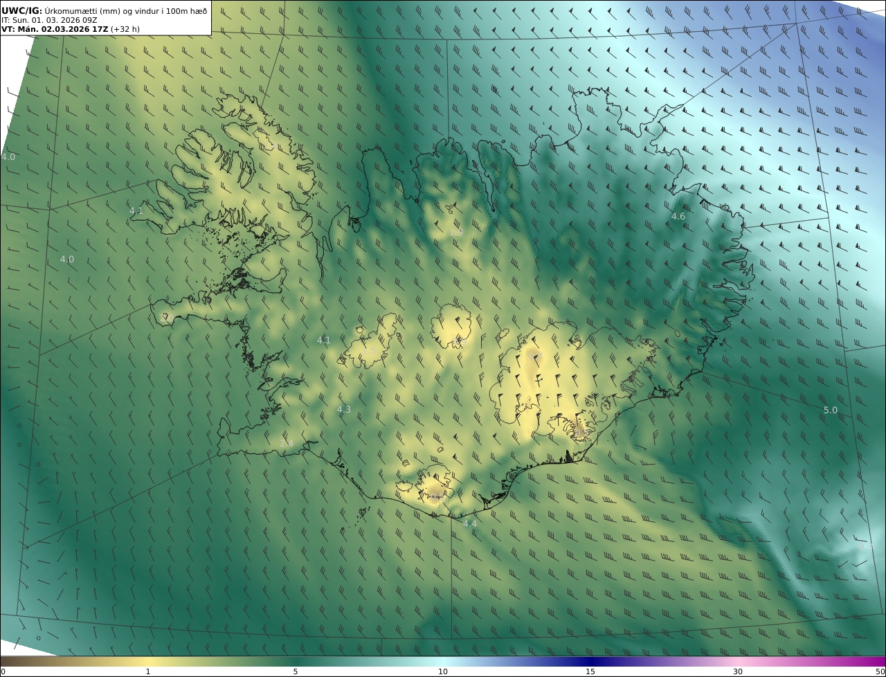This screenshot has width=886, height=677.
Task: Click the '1' tick on the colour scale
Action: (148, 672)
